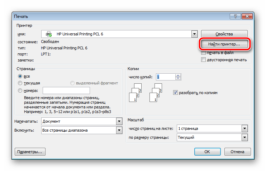Click the 'число копий' input field

point(166,77)
